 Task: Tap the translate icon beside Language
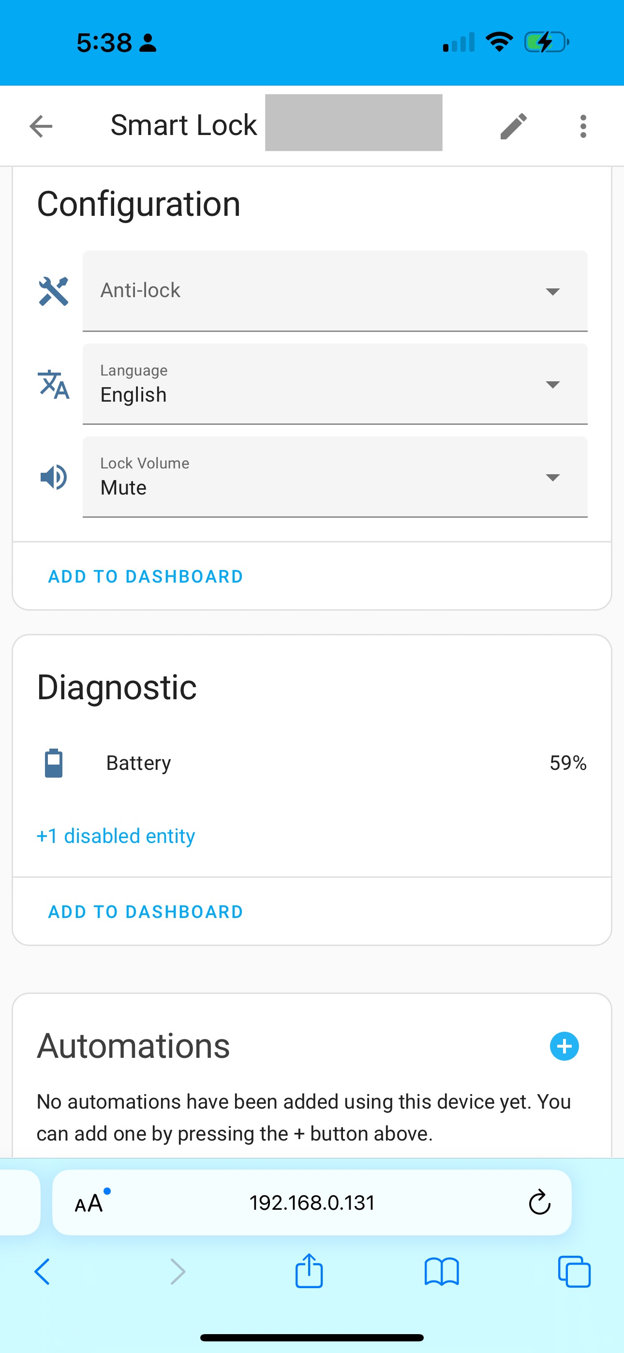tap(54, 384)
